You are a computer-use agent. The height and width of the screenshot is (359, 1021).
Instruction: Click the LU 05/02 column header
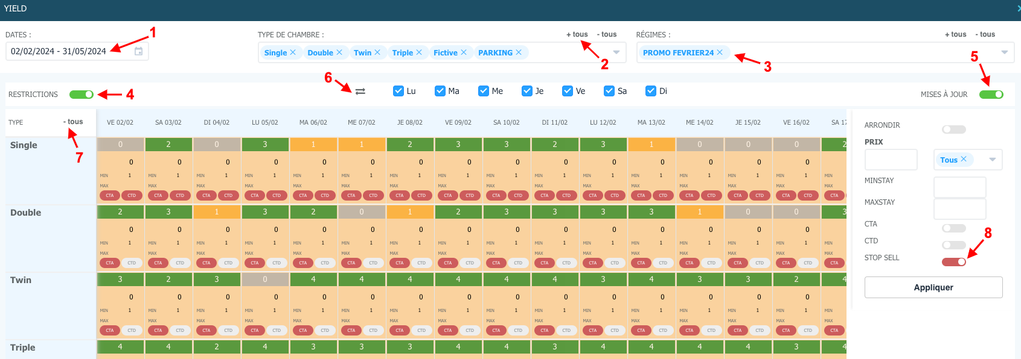265,122
